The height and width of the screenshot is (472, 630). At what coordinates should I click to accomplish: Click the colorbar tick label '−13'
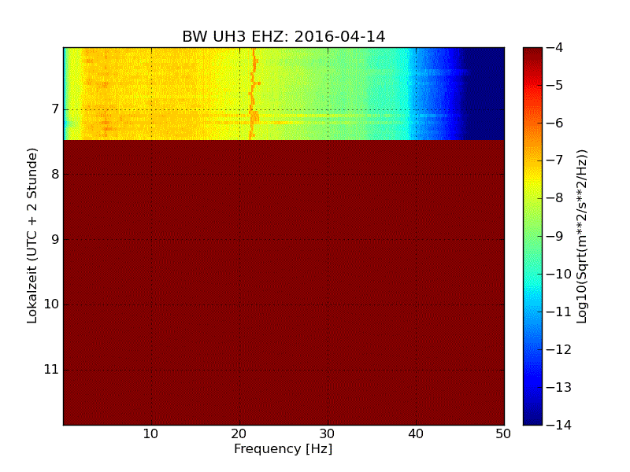(x=559, y=387)
